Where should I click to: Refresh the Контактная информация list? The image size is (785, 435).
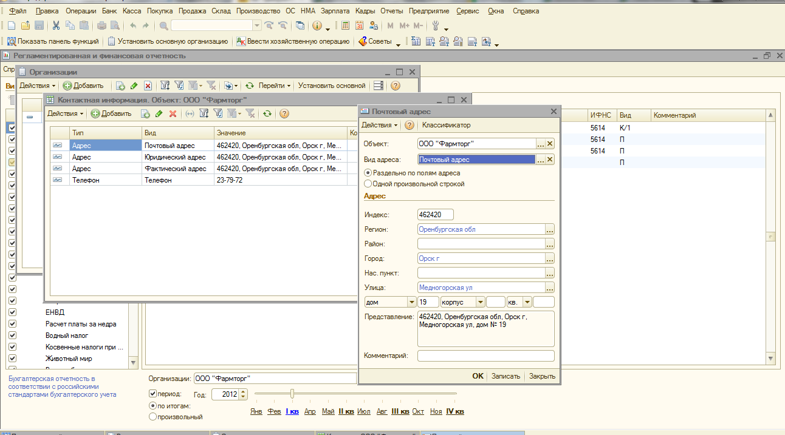click(x=267, y=113)
